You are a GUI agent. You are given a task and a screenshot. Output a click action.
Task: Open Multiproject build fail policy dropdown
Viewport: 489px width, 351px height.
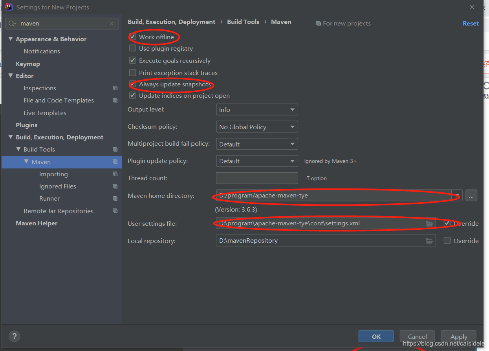257,144
